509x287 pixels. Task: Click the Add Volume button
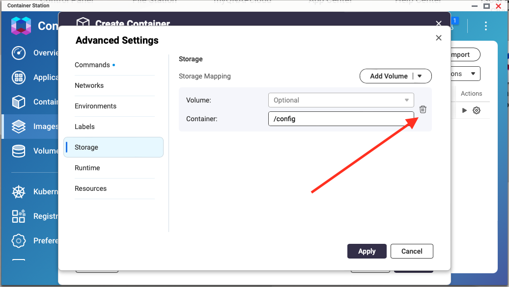pos(389,76)
